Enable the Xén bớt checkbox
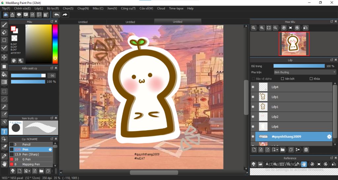 [x=283, y=79]
